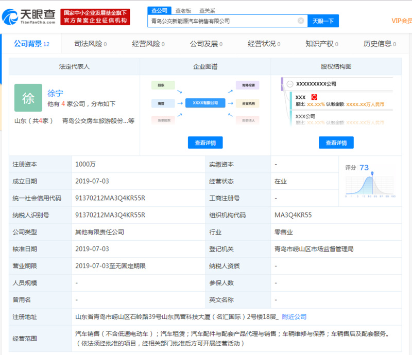Open the 公司发展 tab
The width and height of the screenshot is (412, 355).
(206, 44)
